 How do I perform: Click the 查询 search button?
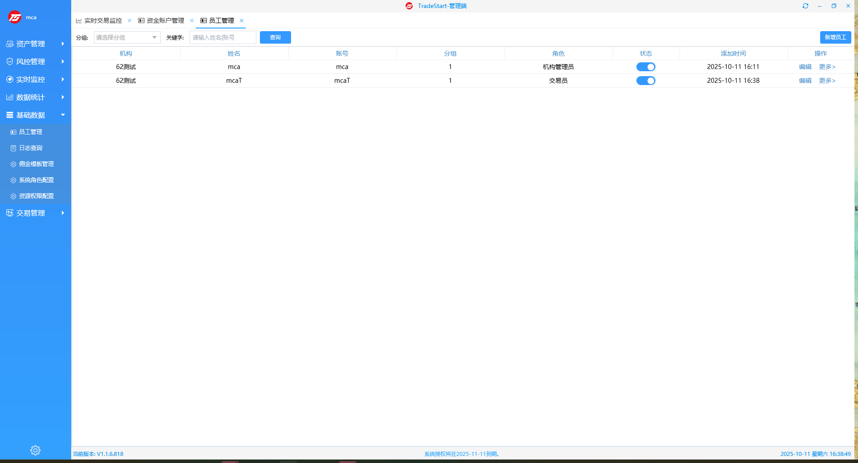275,37
